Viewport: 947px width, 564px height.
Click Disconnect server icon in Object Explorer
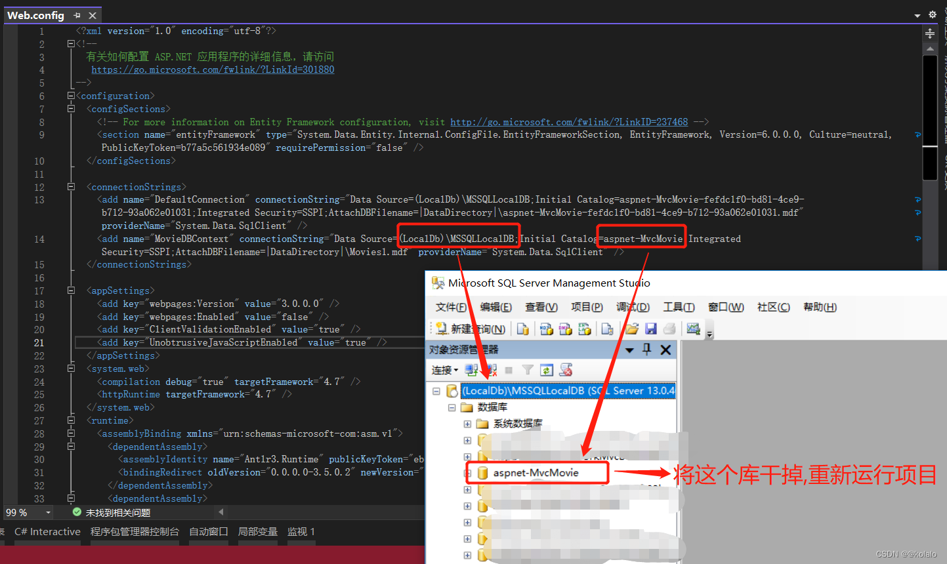[490, 370]
